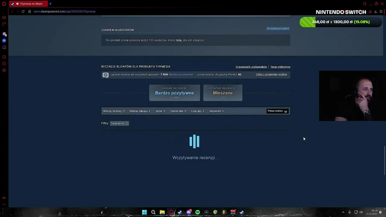Open Windows Start menu

[144, 212]
